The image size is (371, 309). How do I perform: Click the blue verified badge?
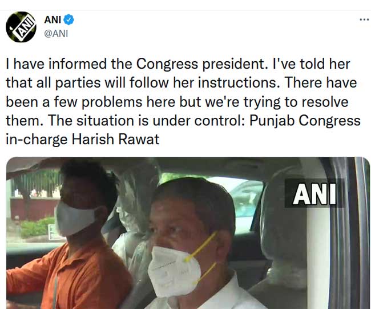(68, 19)
